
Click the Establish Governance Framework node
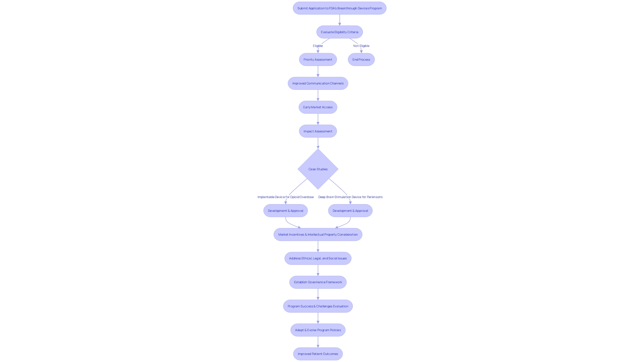pyautogui.click(x=318, y=282)
